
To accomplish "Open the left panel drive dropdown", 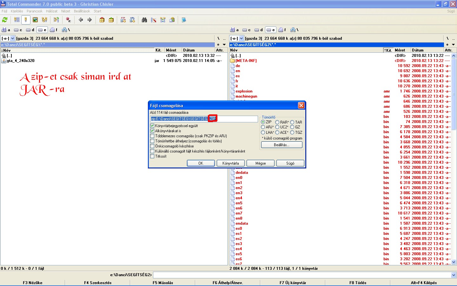I will [13, 38].
